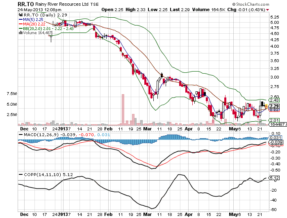Click the -0.50 MACD scale label
This screenshot has height=218, width=287.
click(275, 170)
